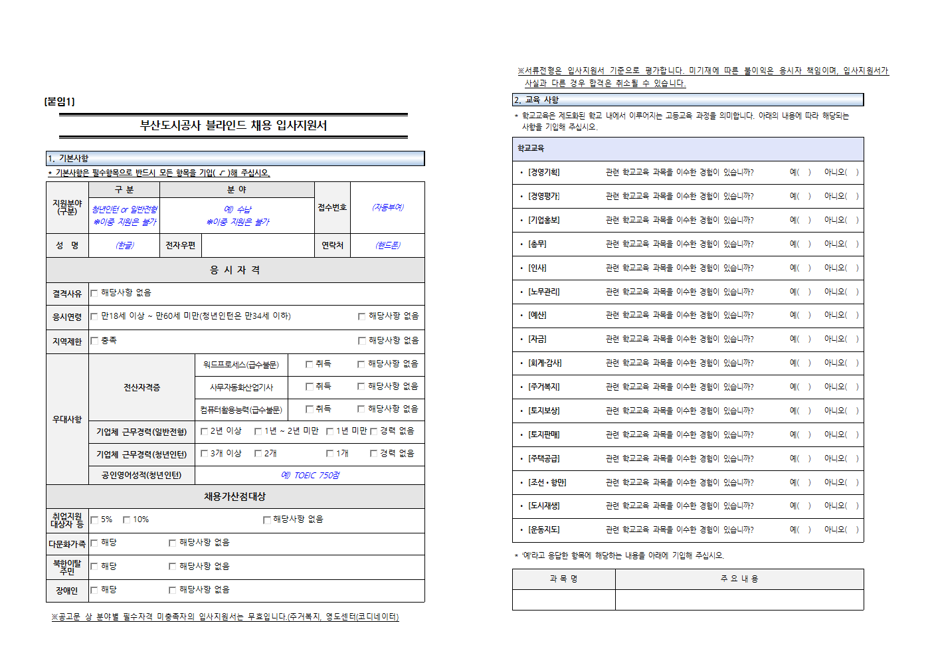Image resolution: width=932 pixels, height=659 pixels.
Task: Click the '학교교육' table header
Action: pos(688,149)
